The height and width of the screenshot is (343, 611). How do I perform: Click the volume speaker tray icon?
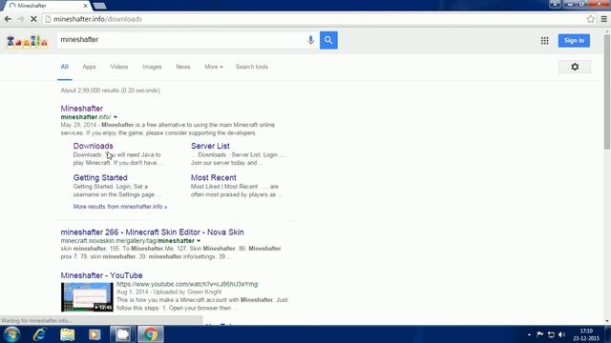tap(561, 334)
